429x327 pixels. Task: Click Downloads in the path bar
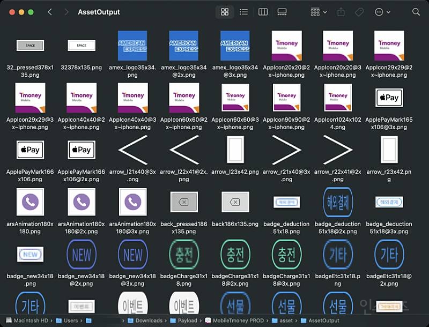(145, 321)
